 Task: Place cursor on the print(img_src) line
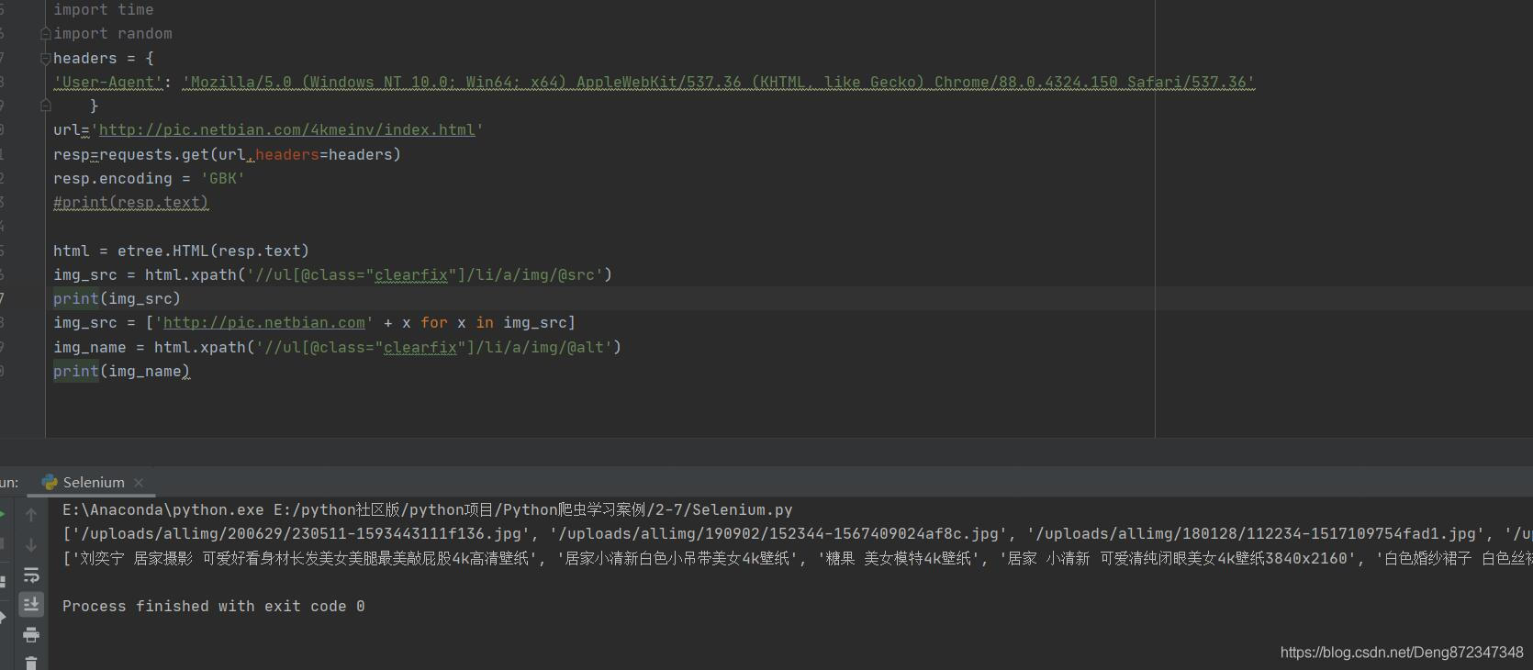click(117, 298)
